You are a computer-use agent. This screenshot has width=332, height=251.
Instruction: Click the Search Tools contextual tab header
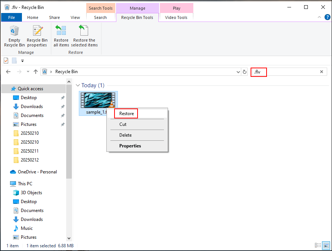pyautogui.click(x=101, y=8)
